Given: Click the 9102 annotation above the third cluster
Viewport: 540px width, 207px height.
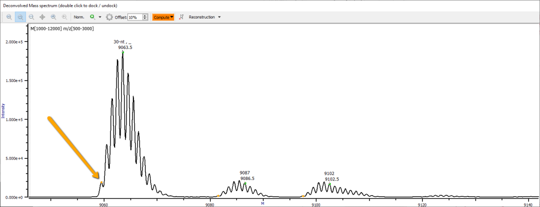Looking at the screenshot, I should 329,173.
